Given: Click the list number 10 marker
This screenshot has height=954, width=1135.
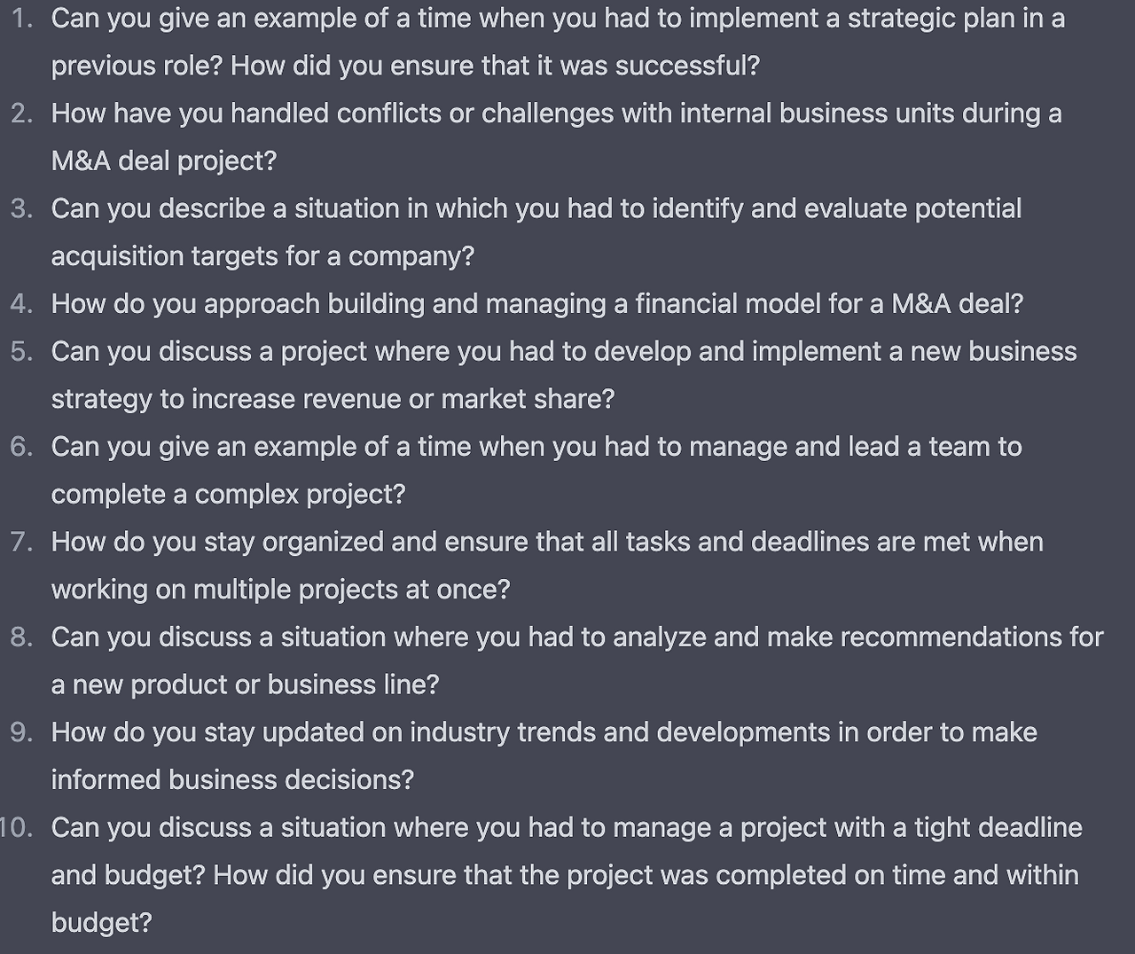Looking at the screenshot, I should (16, 828).
